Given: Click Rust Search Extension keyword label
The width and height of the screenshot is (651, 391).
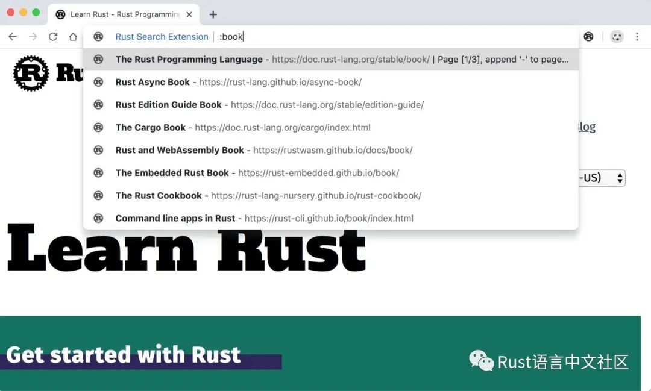Looking at the screenshot, I should click(162, 37).
